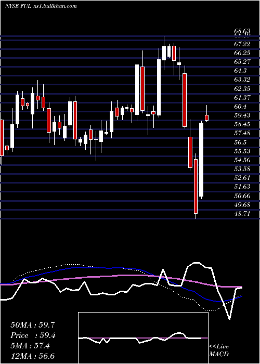Click the NYSE FUL chart title
This screenshot has height=364, width=260.
tap(41, 6)
